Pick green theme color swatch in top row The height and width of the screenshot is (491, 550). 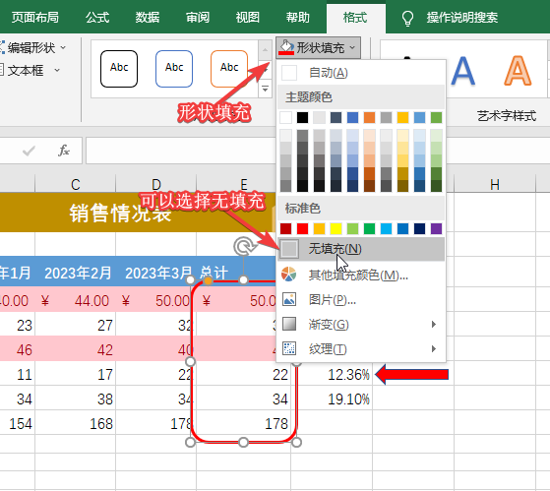pos(436,118)
